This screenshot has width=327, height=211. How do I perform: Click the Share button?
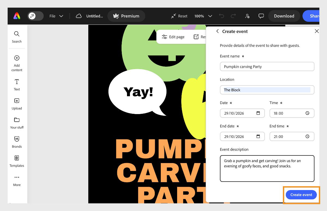[x=311, y=16]
